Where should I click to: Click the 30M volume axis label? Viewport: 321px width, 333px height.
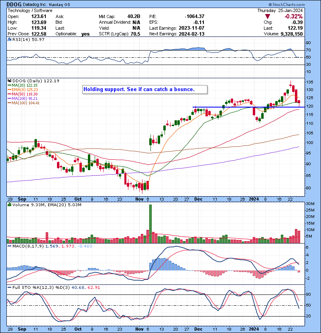click(310, 204)
